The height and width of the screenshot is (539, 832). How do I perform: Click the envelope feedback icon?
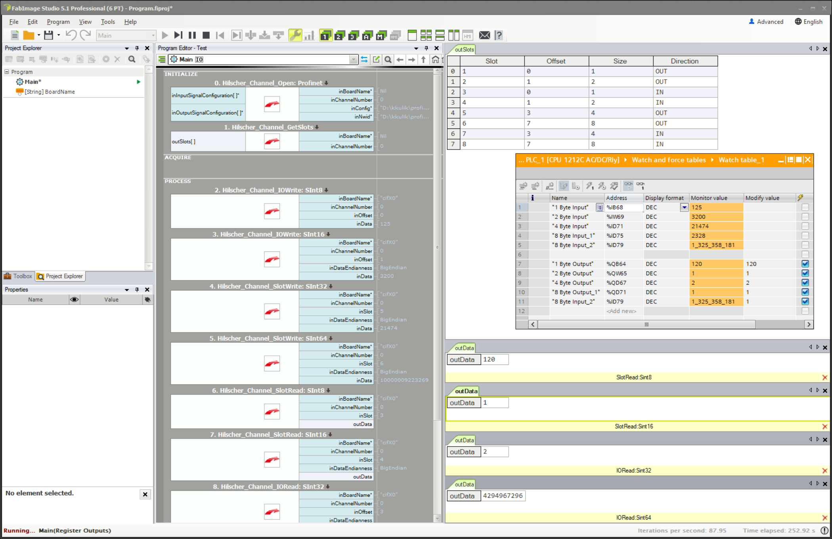[484, 35]
